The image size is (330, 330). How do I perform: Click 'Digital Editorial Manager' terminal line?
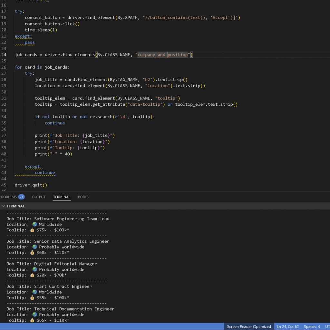65,264
